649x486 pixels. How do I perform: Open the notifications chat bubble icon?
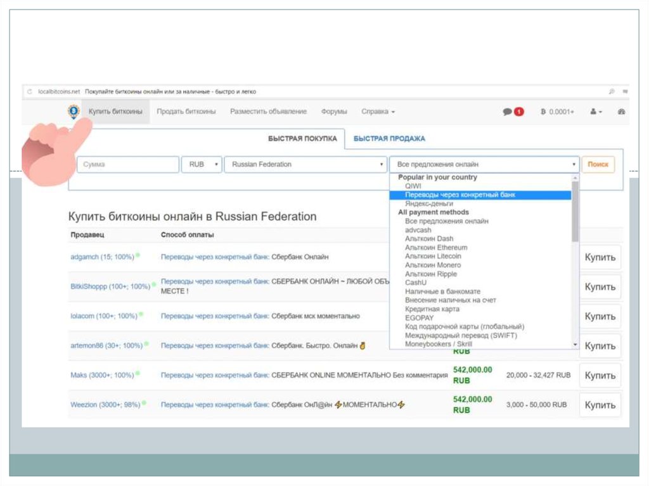click(x=508, y=112)
